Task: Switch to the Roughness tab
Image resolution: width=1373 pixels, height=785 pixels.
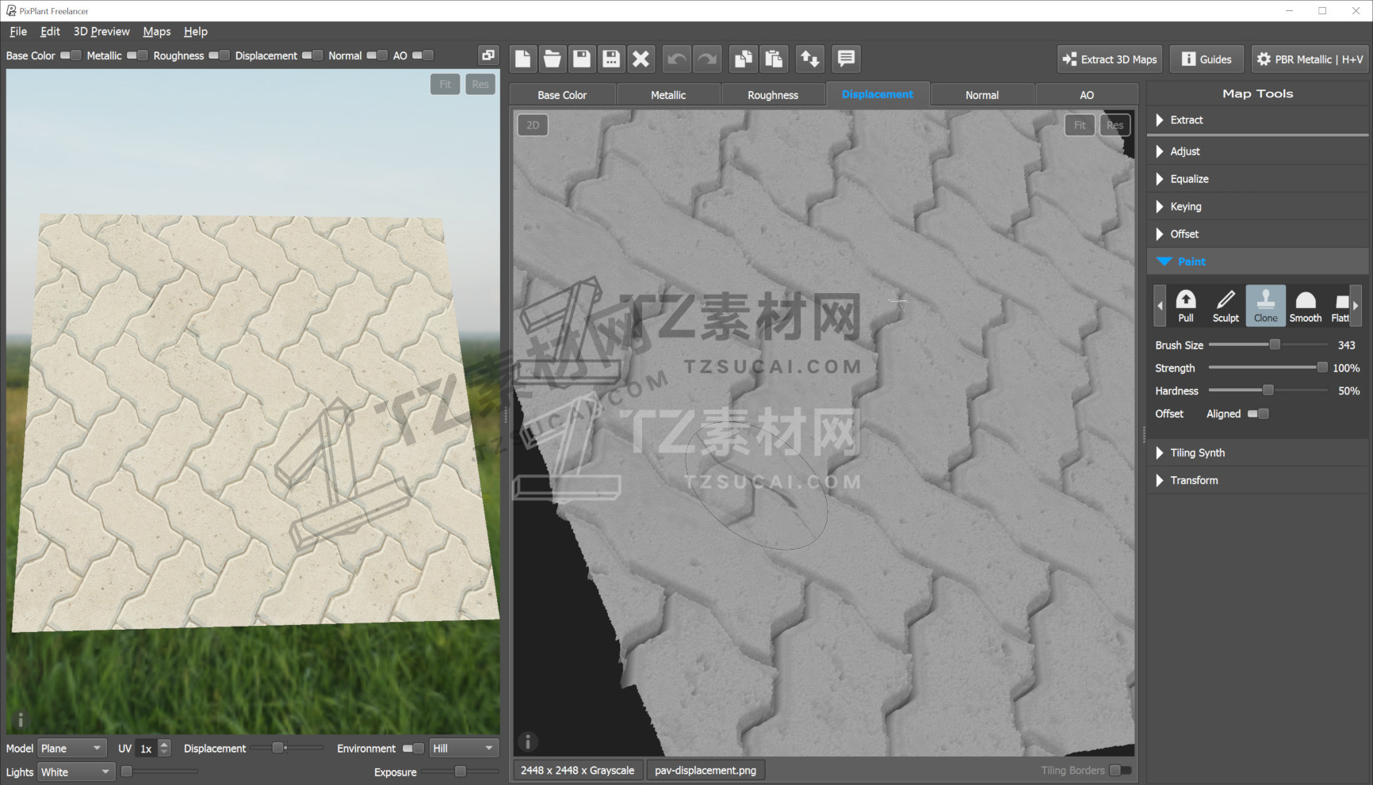Action: click(x=773, y=95)
